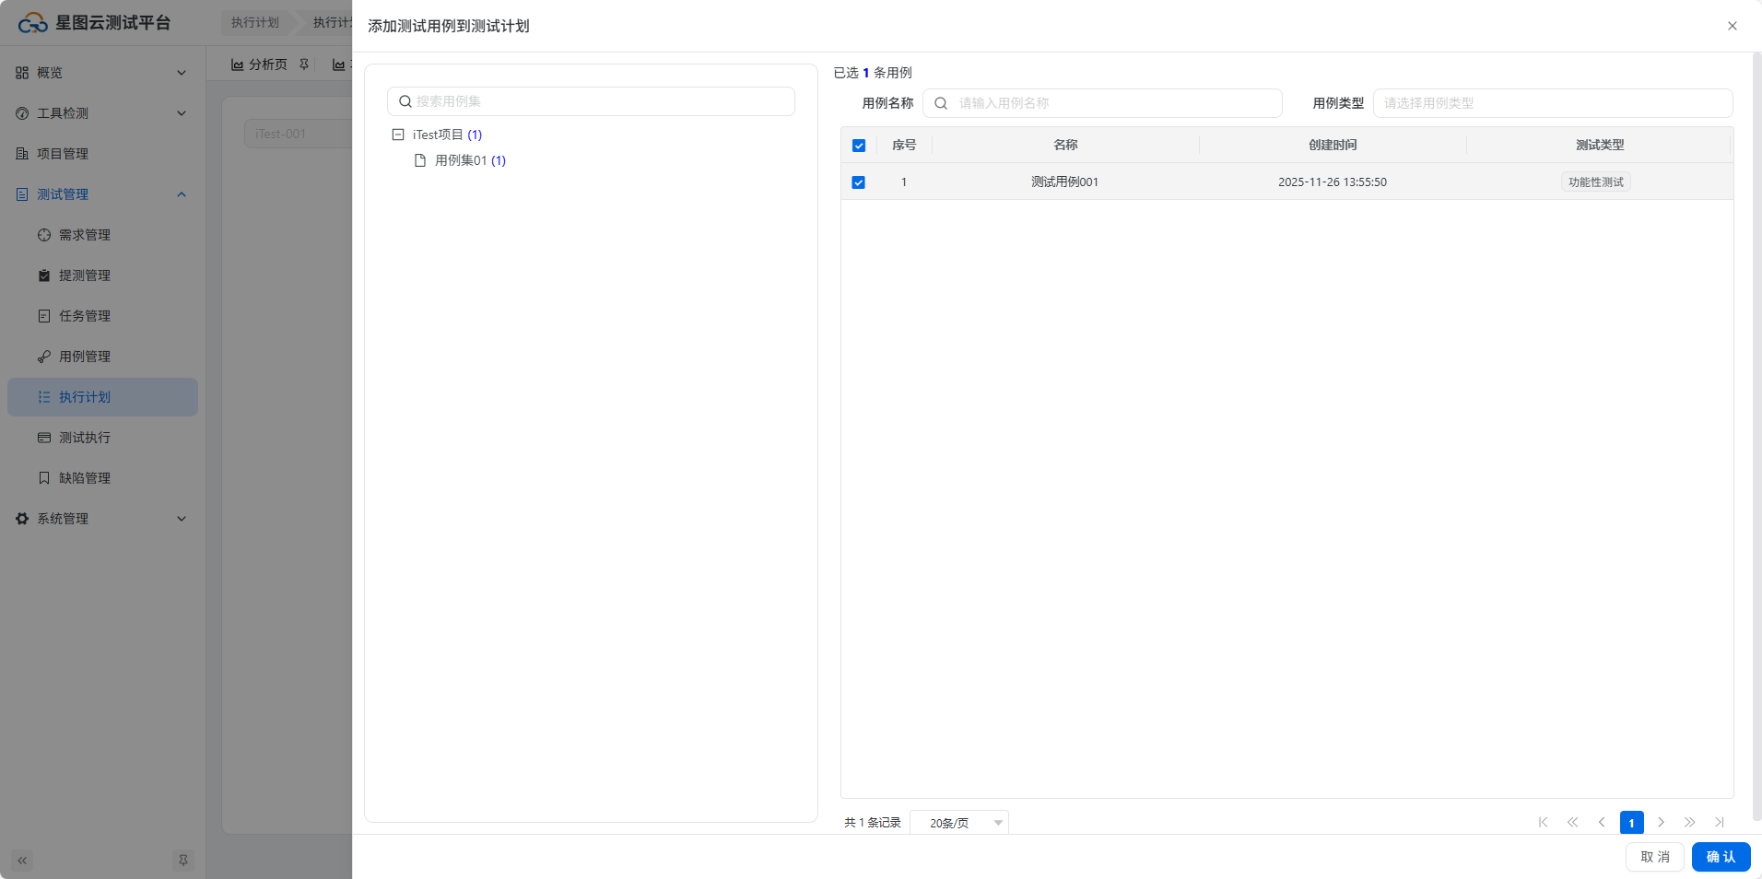
Task: Click the last-page pagination icon
Action: (1720, 822)
